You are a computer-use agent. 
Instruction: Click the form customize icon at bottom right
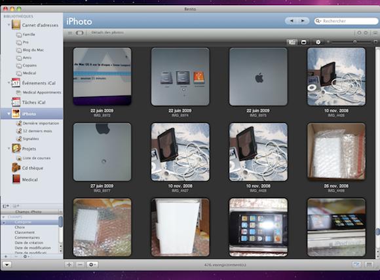click(356, 264)
